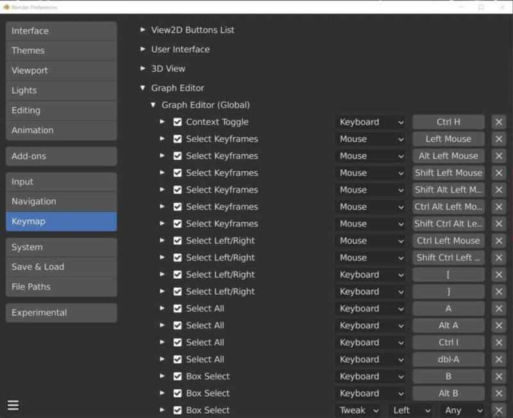Click the Ctrl H key binding button
The height and width of the screenshot is (418, 513).
(x=448, y=121)
